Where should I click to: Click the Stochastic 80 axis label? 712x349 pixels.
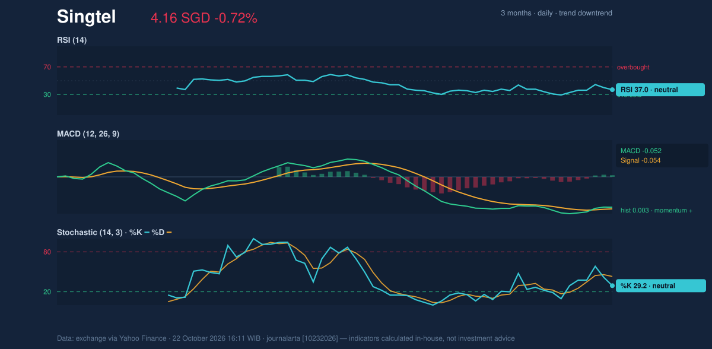point(47,252)
